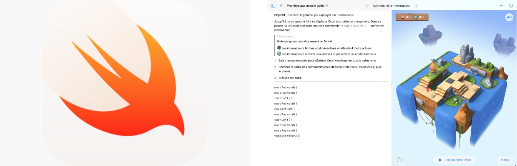This screenshot has height=166, width=517.
Task: Click the first turnLeft() command line
Action: pyautogui.click(x=283, y=98)
